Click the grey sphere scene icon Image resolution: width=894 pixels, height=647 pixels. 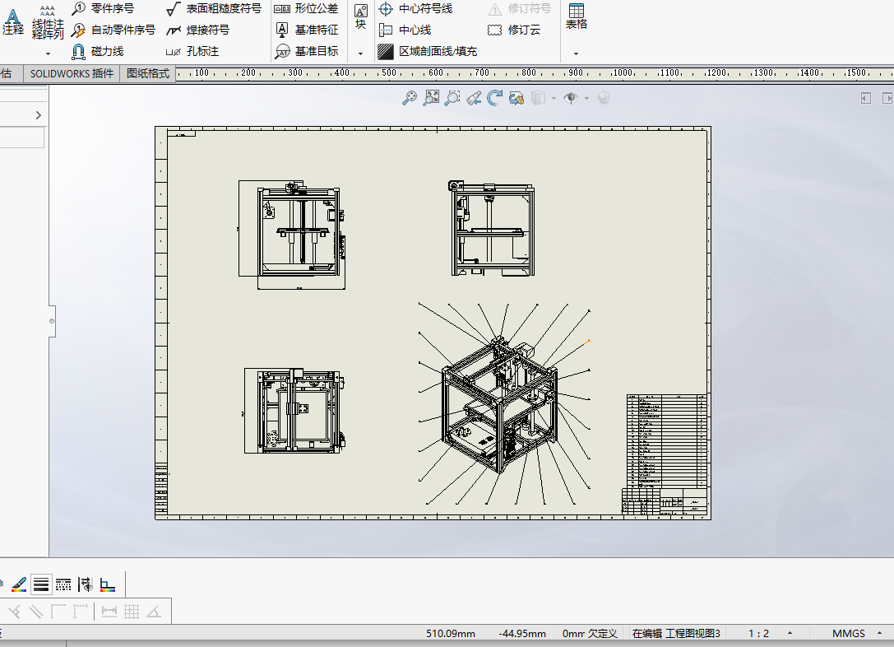coord(604,98)
